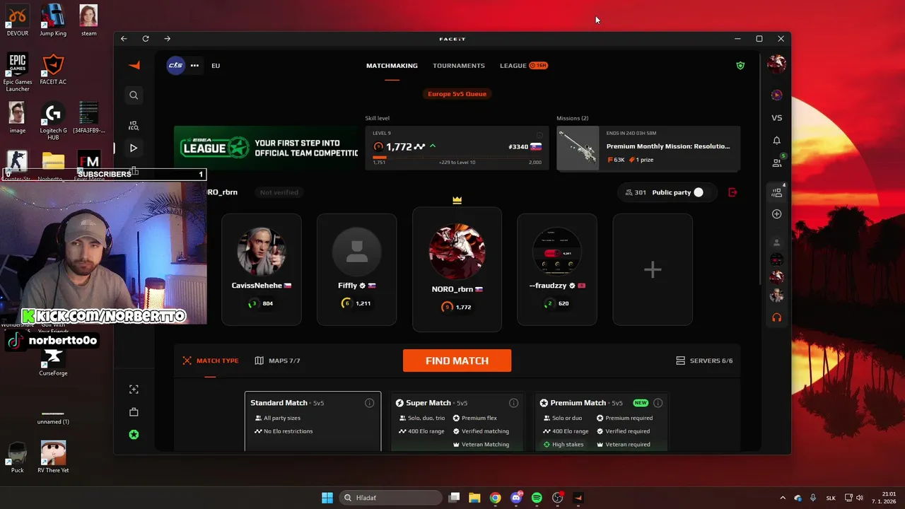Open the Skill level 1,772 Elo card
Image resolution: width=905 pixels, height=509 pixels.
(457, 148)
